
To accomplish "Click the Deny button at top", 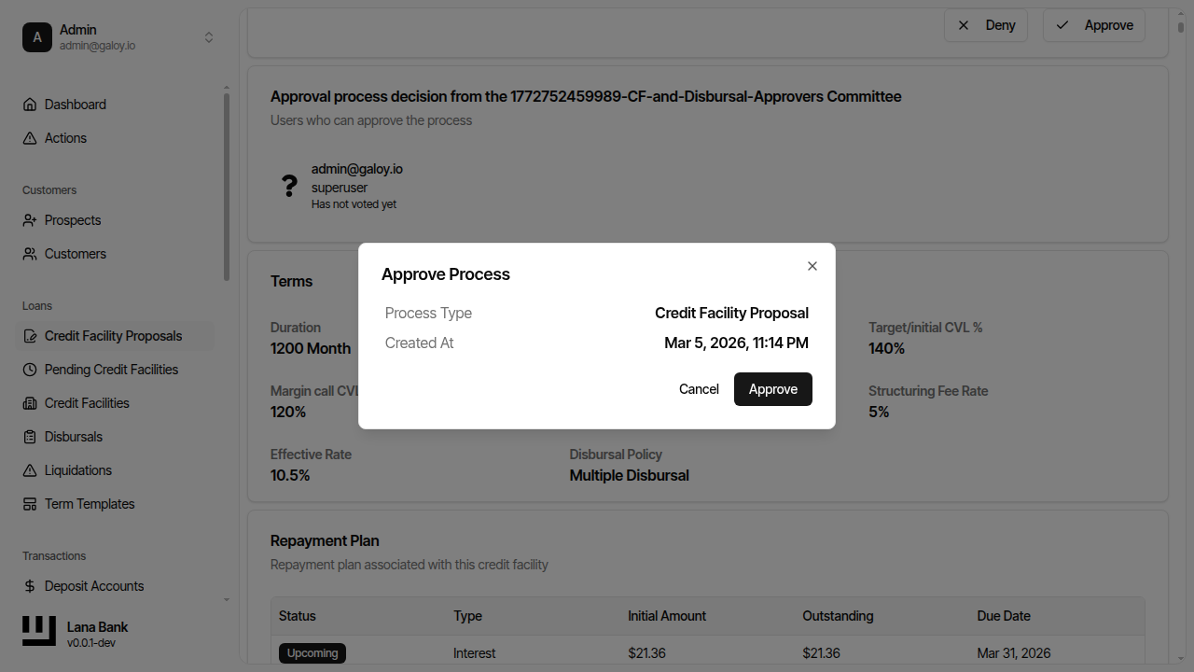I will [x=986, y=25].
